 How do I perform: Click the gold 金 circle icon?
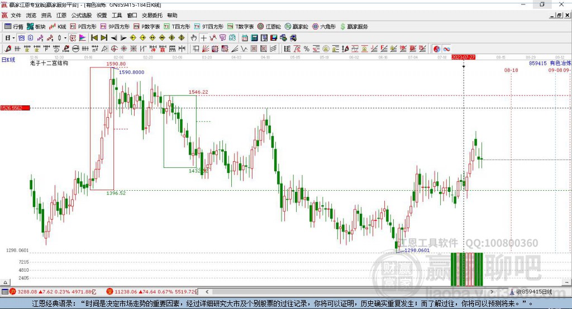pyautogui.click(x=326, y=49)
